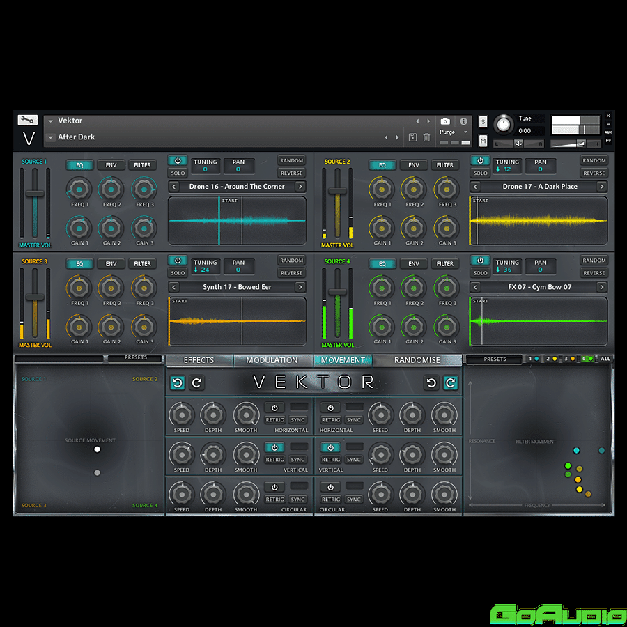Select next snapshot arrow beside After Dark
Image resolution: width=627 pixels, height=627 pixels.
coord(397,137)
